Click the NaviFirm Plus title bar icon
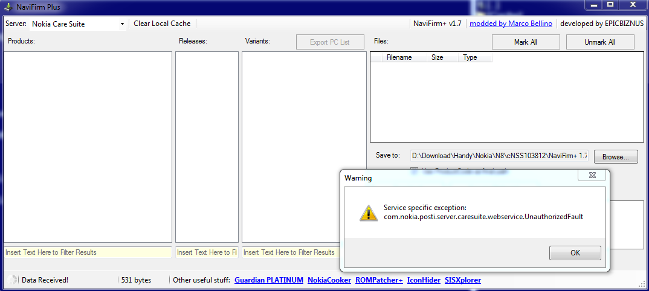 (8, 7)
